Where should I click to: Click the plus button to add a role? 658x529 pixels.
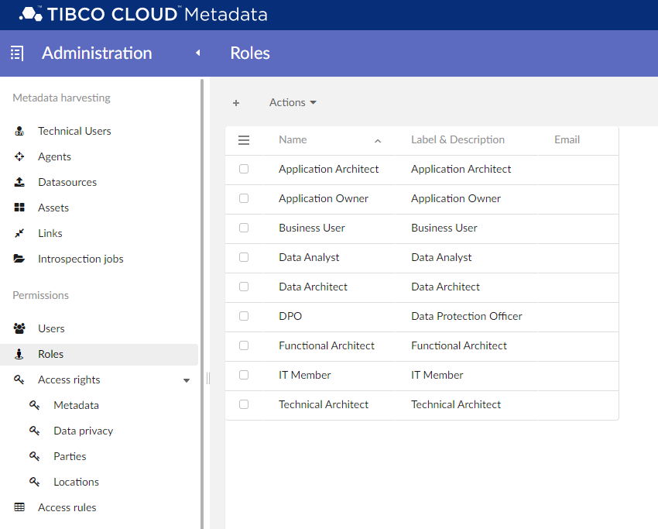236,102
